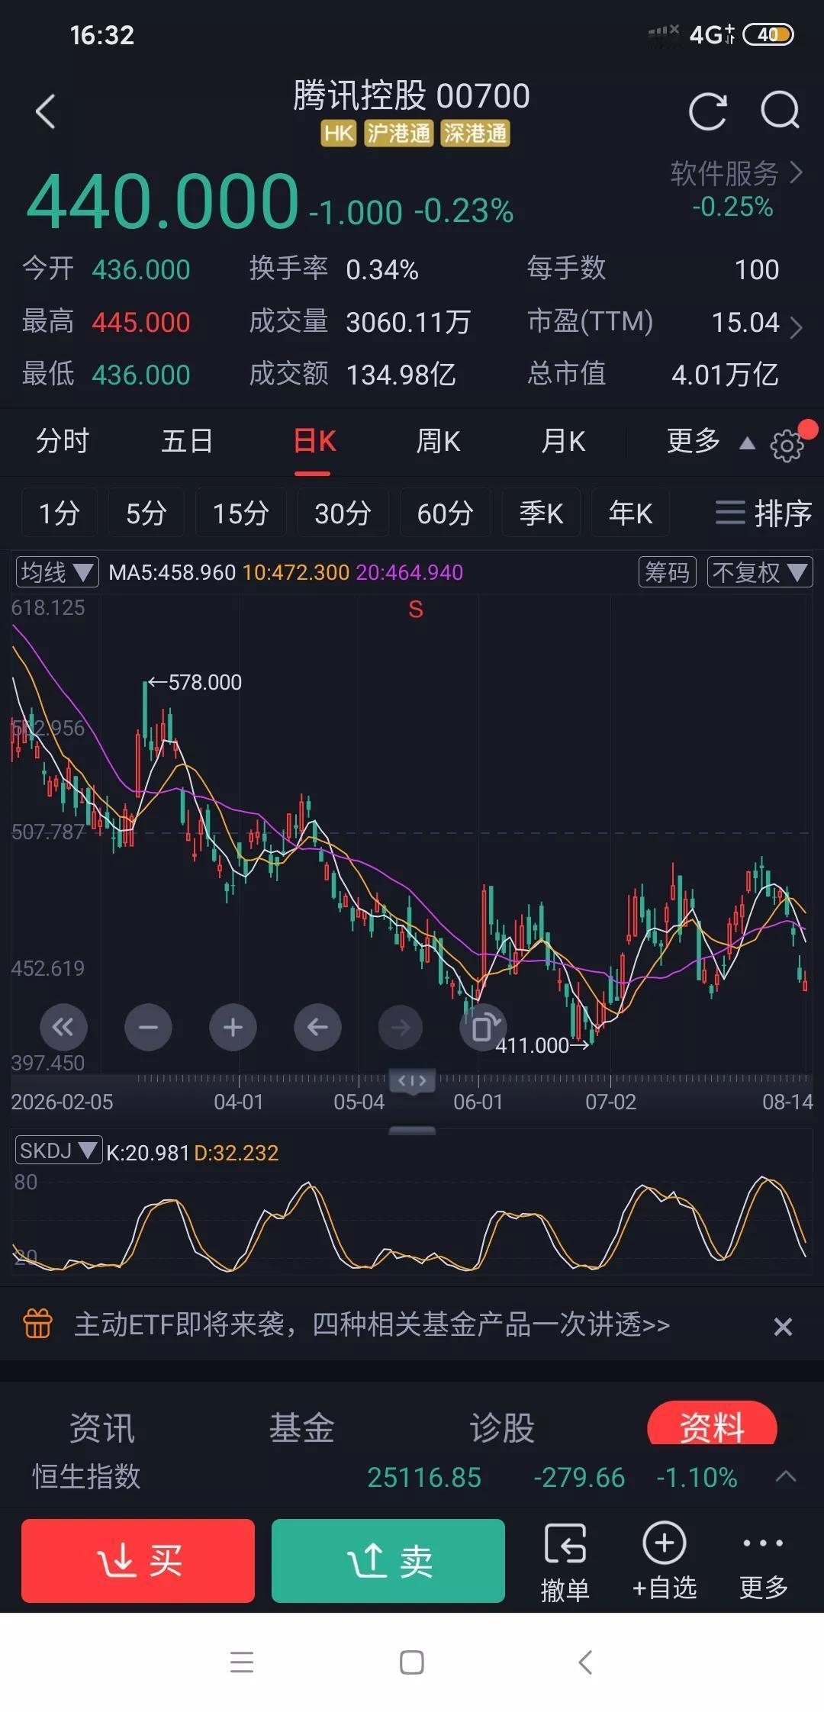
Task: Tap the 深港通 badge
Action: tap(475, 134)
